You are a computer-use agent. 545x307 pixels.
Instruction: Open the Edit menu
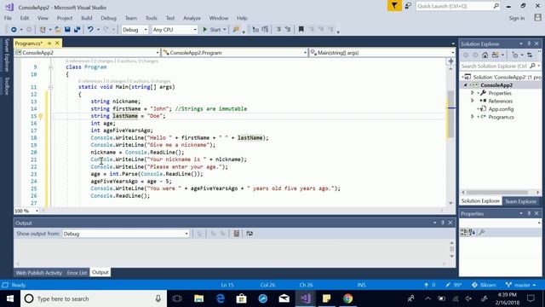pos(25,18)
